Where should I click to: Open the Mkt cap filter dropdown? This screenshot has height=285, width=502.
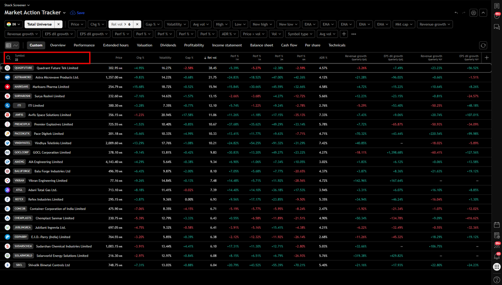click(404, 24)
